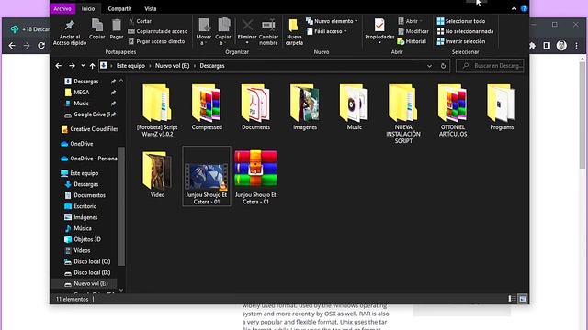Screen dimensions: 588x330
Task: Refresh the Descargas folder view
Action: pos(443,66)
